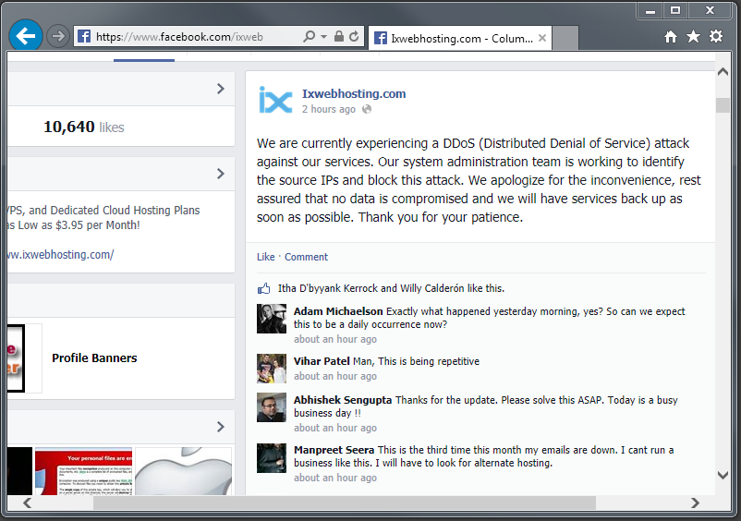Viewport: 741px width, 521px height.
Task: Click the vertical scrollbar down arrow
Action: click(x=723, y=475)
